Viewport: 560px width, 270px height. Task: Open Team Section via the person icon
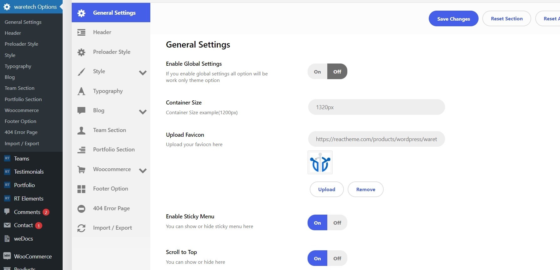point(81,130)
